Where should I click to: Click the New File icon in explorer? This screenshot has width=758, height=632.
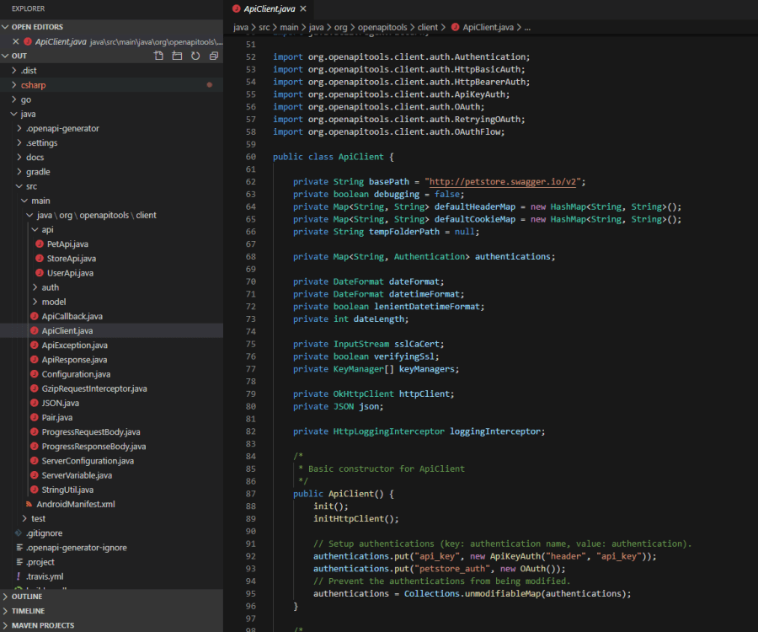[158, 56]
